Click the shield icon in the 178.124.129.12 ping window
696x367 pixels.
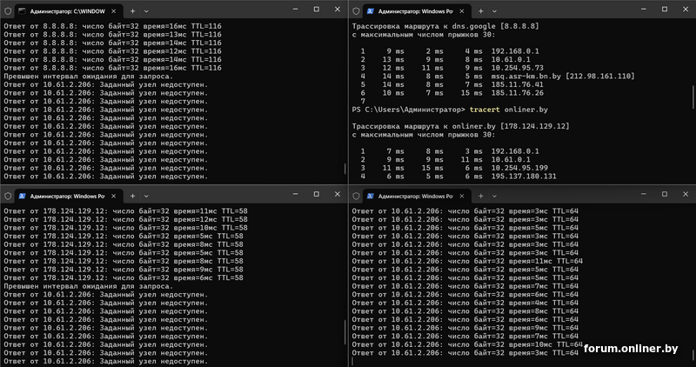coord(8,197)
